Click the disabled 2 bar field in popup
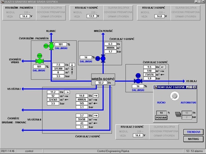The image size is (206, 154). coord(187,117)
